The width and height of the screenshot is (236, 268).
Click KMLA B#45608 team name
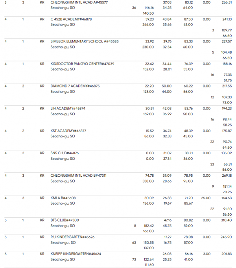click(63, 198)
